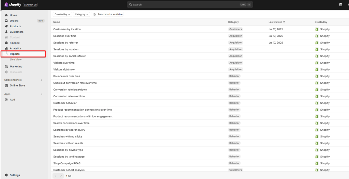
Task: Click the Content icon in sidebar
Action: coord(6,37)
